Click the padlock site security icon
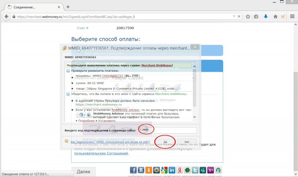This screenshot has width=298, height=177. (14, 17)
